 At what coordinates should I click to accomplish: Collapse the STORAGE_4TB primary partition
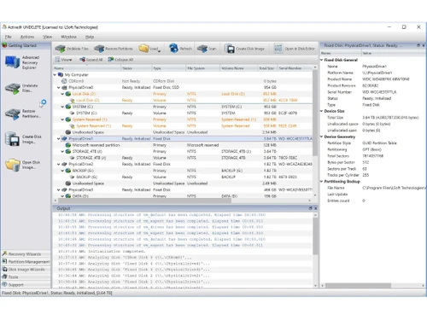coord(62,152)
